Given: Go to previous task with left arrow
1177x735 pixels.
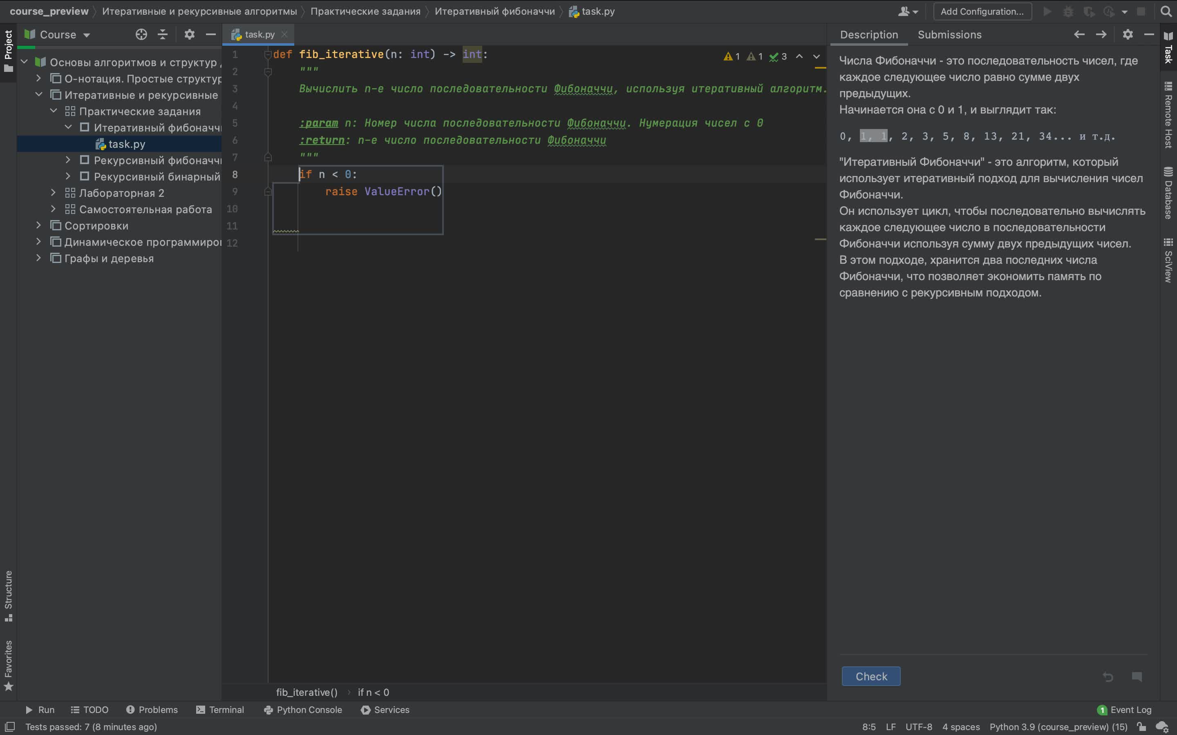Looking at the screenshot, I should [x=1079, y=35].
